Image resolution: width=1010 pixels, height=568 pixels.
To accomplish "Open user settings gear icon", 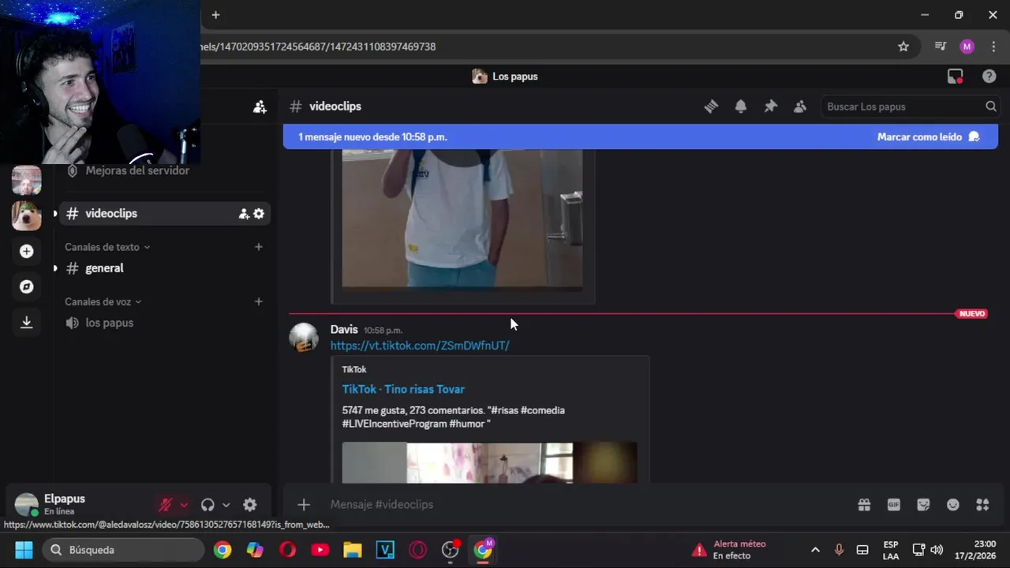I will pyautogui.click(x=250, y=505).
